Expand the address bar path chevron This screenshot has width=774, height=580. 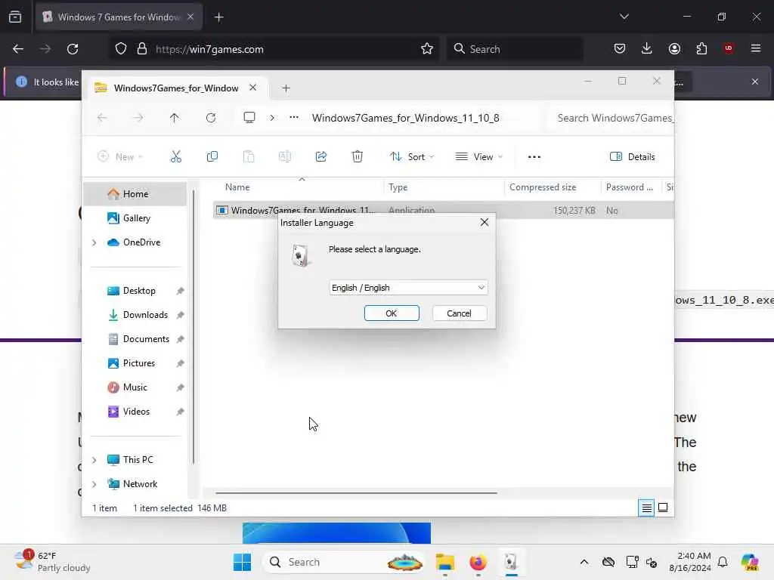pyautogui.click(x=272, y=118)
